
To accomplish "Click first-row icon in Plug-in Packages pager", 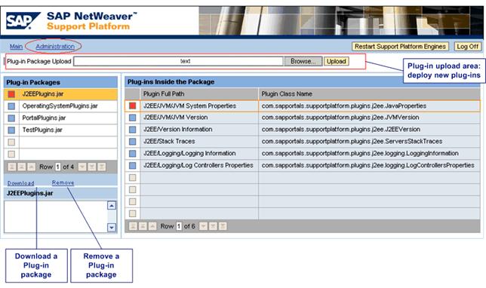I will [12, 167].
